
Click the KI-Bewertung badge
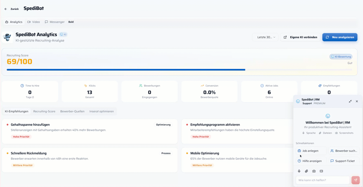[x=341, y=56]
